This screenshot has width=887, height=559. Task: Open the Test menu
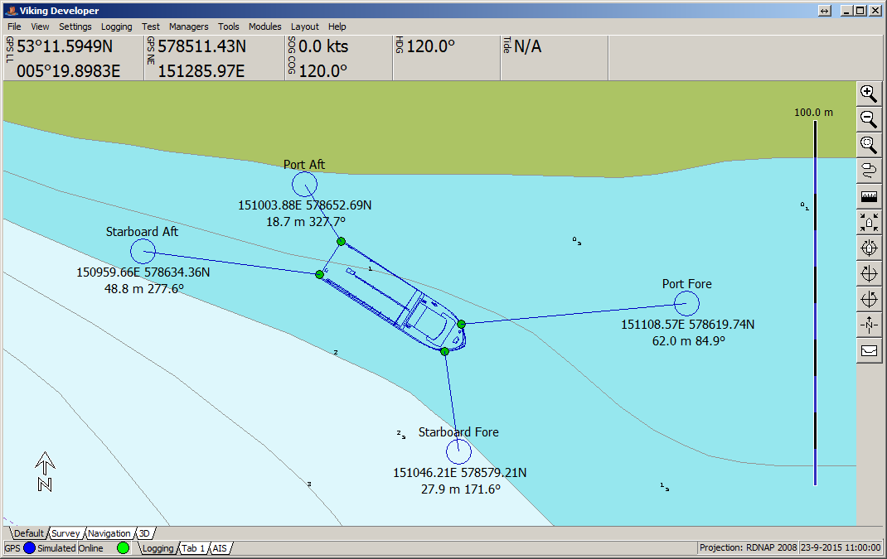(x=151, y=27)
